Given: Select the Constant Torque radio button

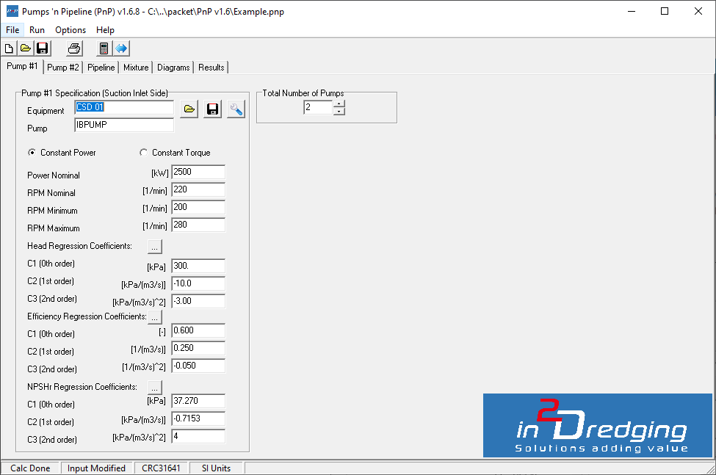Looking at the screenshot, I should tap(143, 153).
